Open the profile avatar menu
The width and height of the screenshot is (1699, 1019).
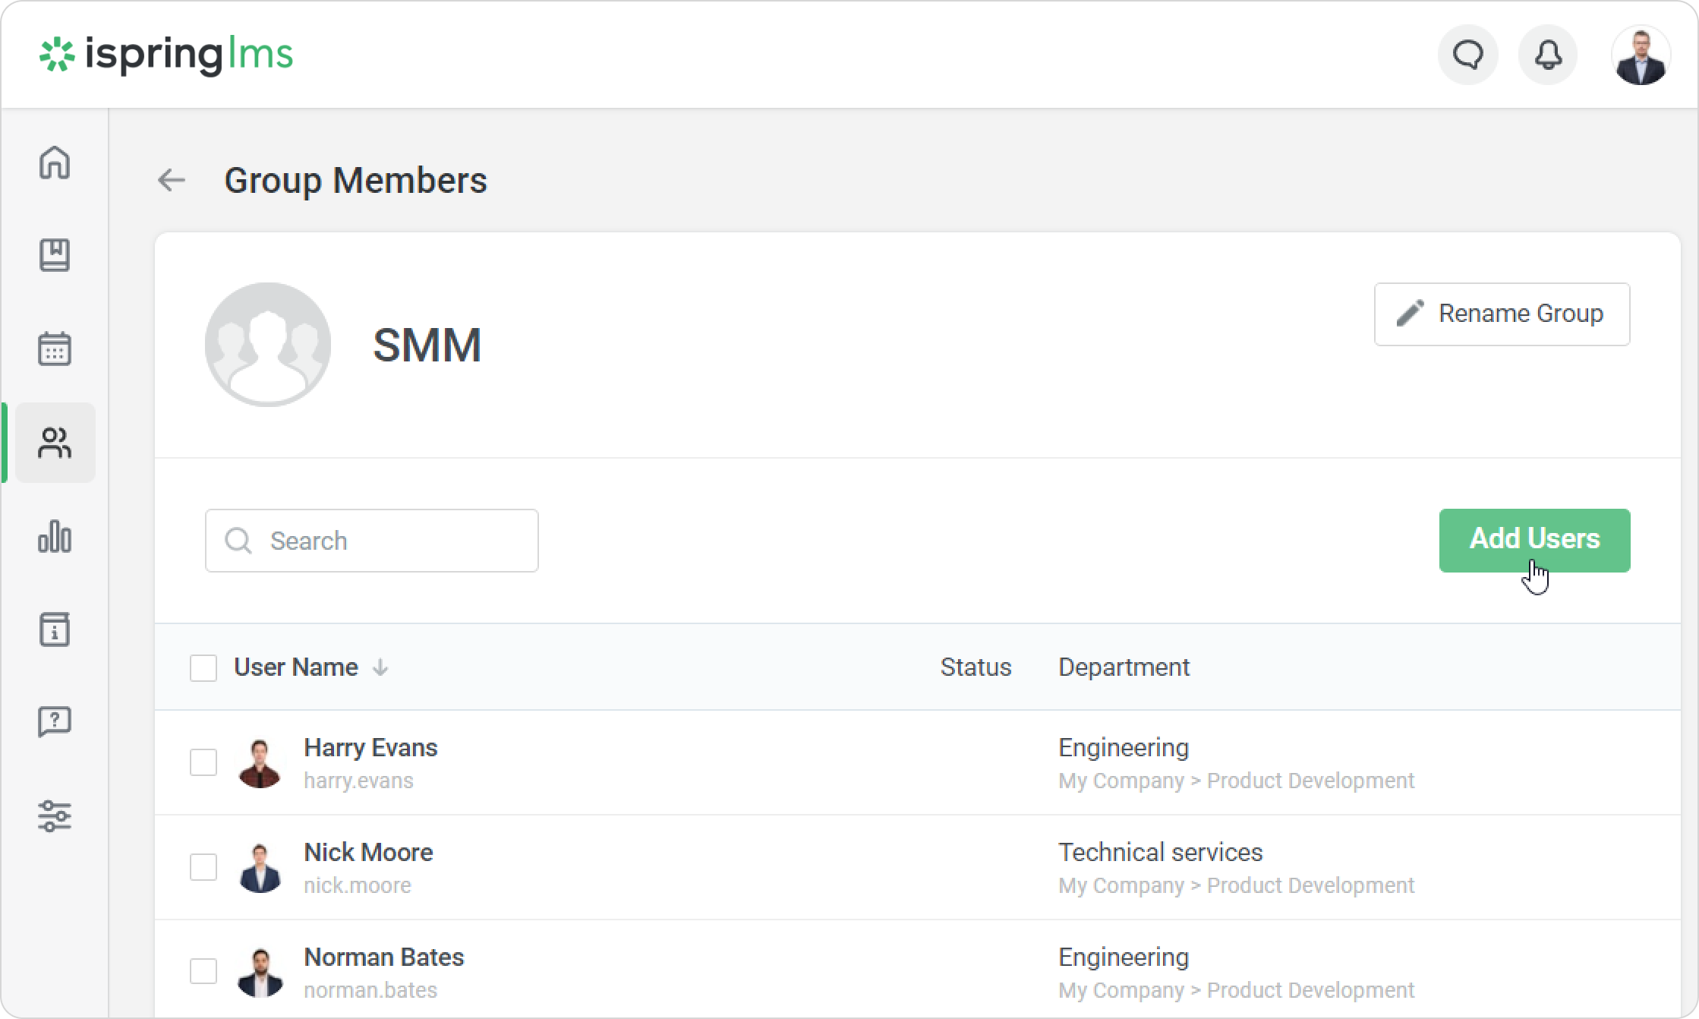pos(1640,55)
